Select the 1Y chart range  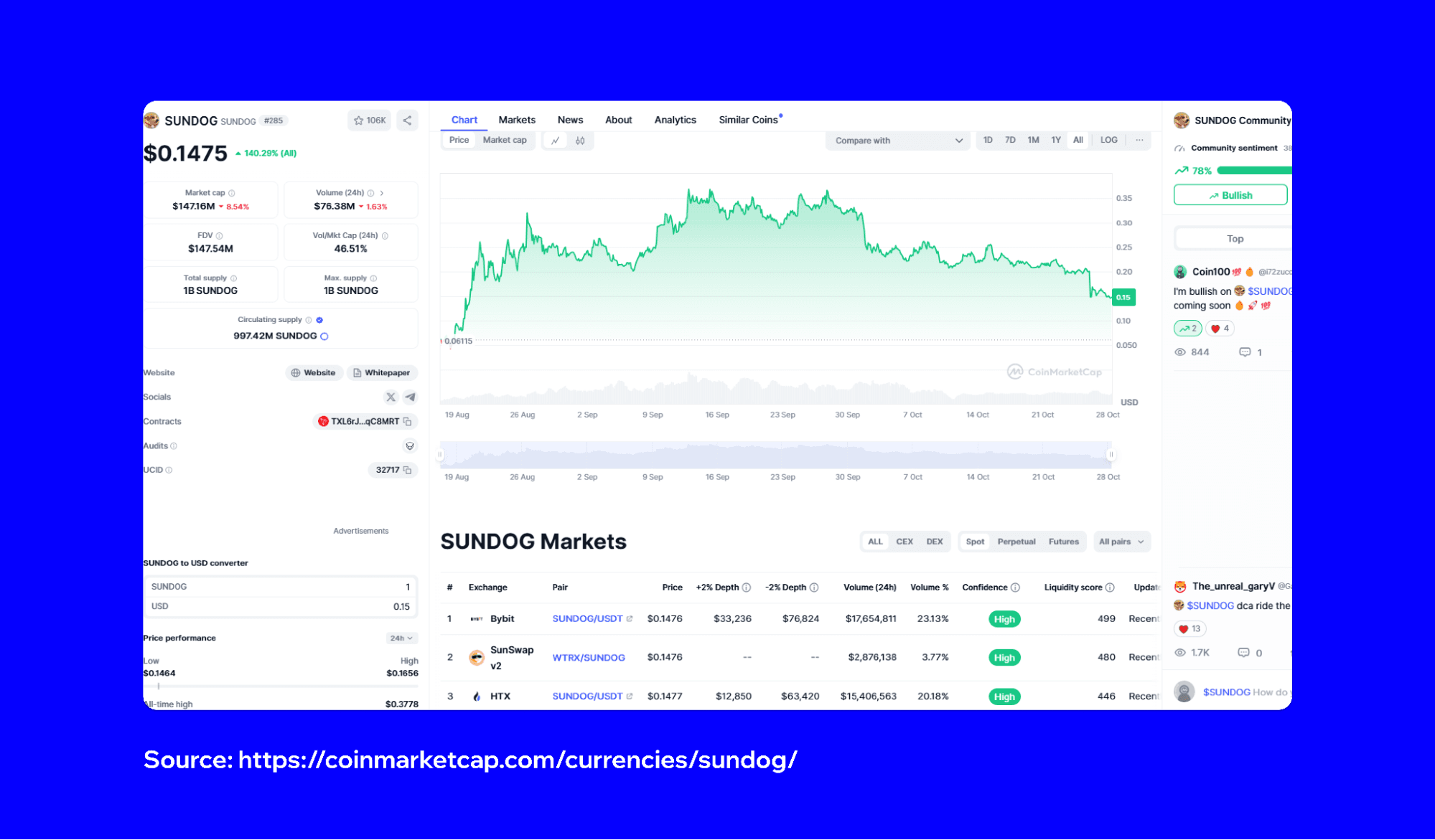click(1056, 141)
